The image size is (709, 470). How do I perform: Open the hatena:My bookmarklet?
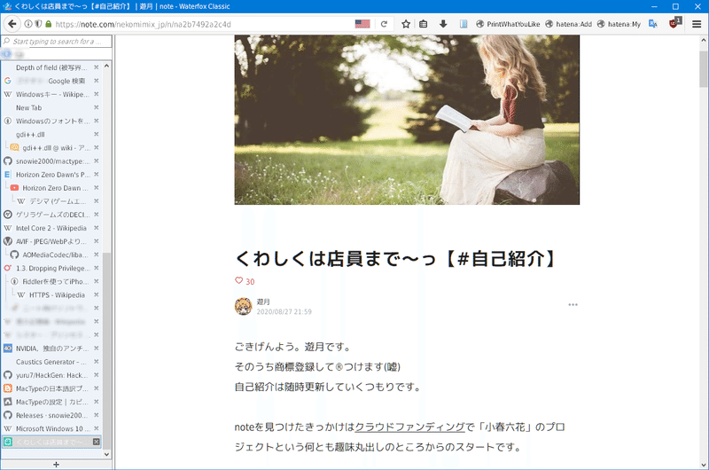click(x=619, y=24)
